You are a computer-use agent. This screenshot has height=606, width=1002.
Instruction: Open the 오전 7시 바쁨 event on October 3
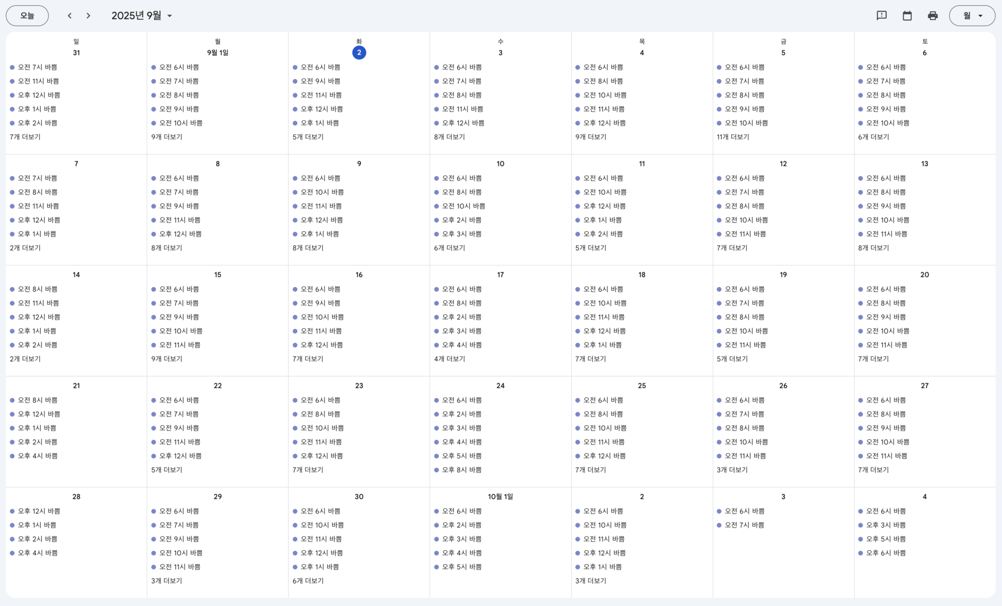[x=744, y=525]
